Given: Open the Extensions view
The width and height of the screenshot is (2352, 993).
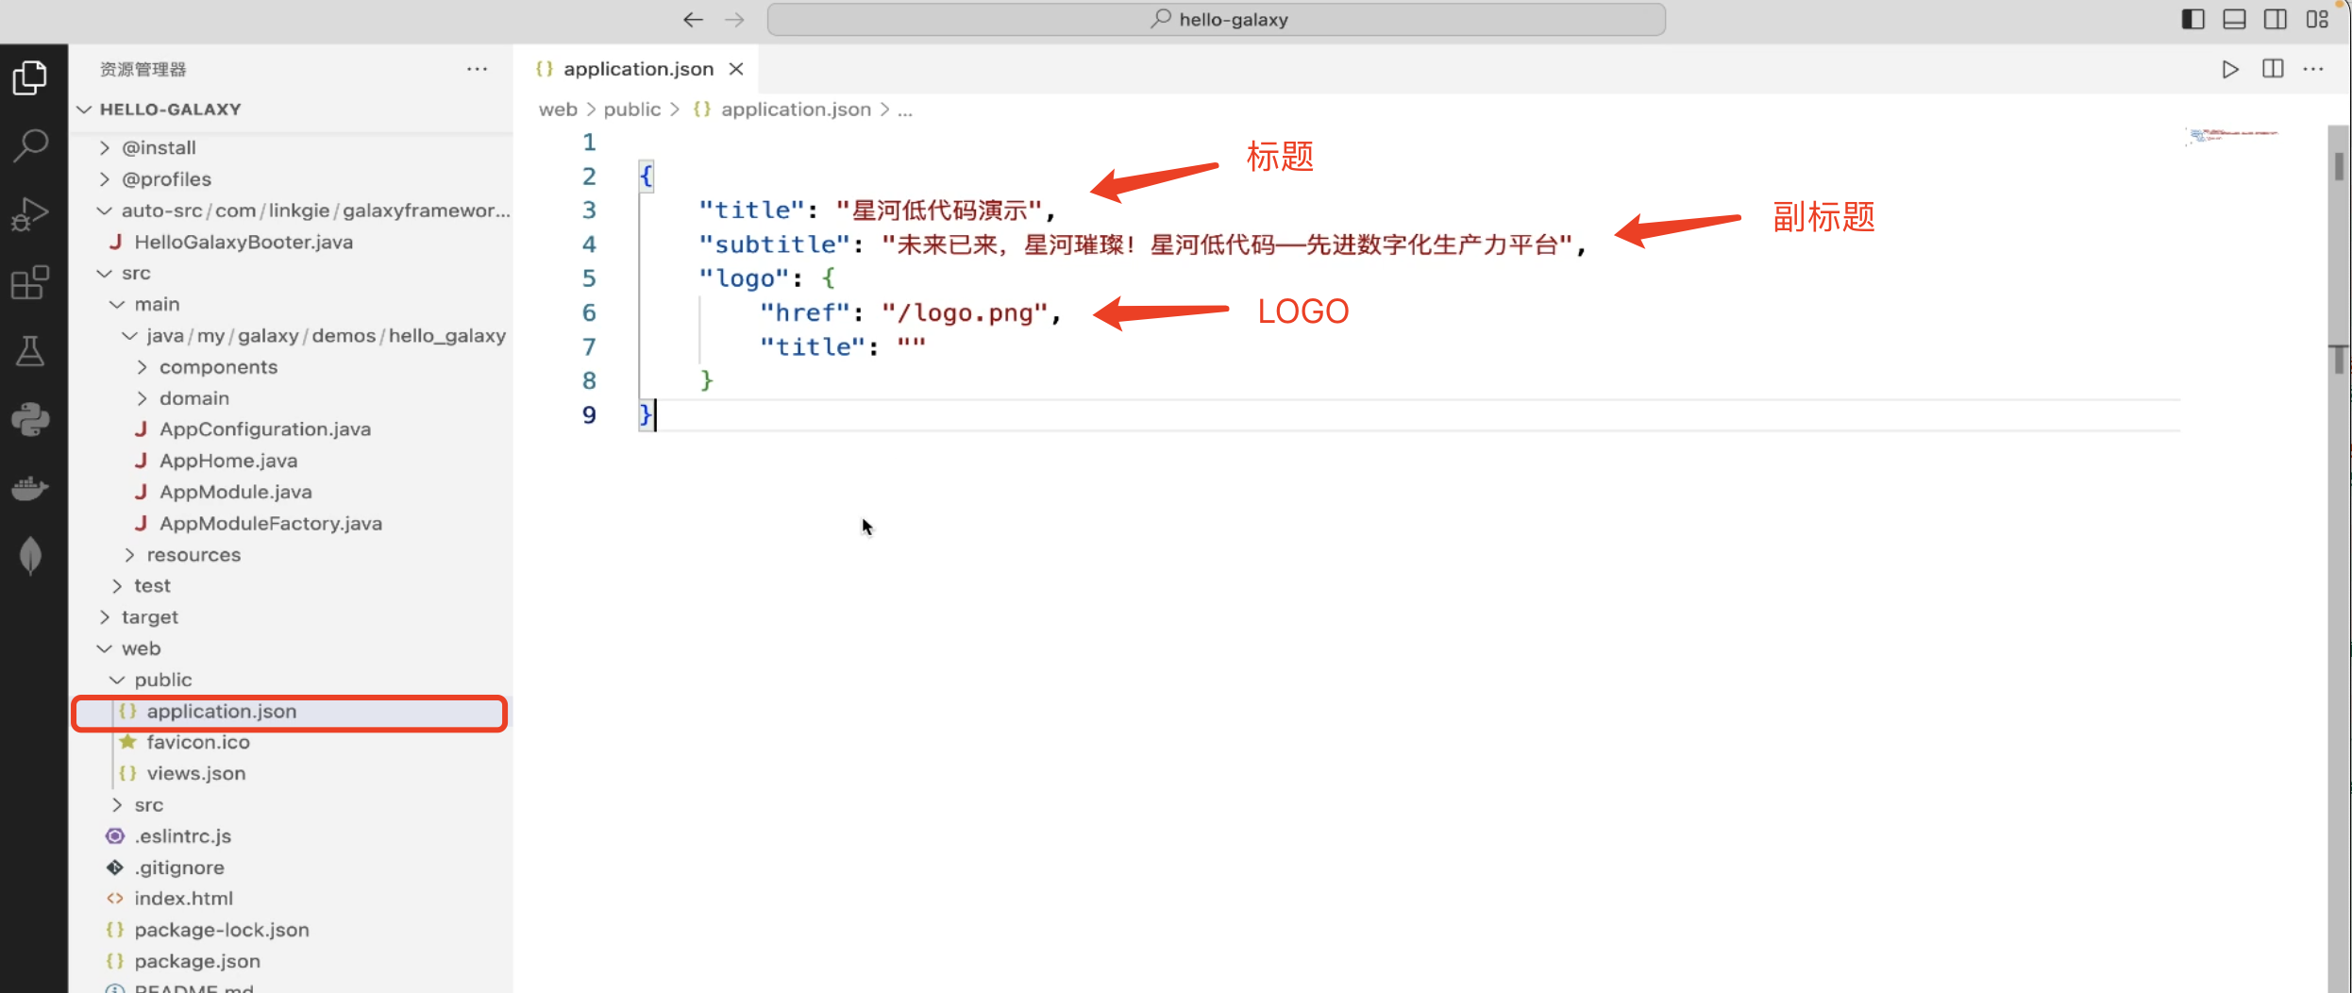Looking at the screenshot, I should tap(30, 282).
